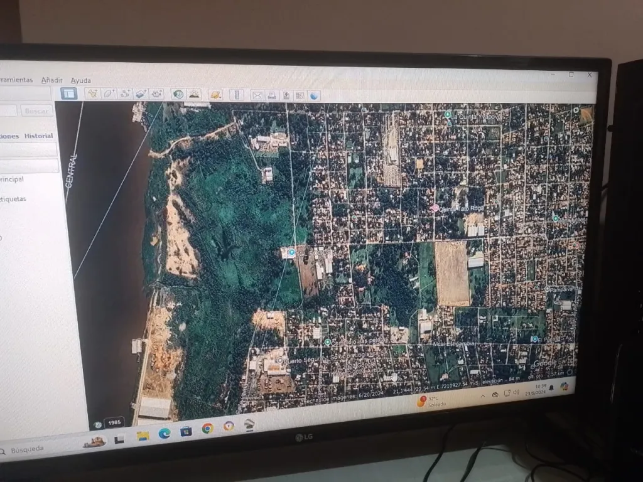Click the GL FOODS placemark

point(291,252)
